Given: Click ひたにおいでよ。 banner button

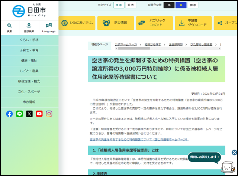Looking at the screenshot, I should coord(77,23).
